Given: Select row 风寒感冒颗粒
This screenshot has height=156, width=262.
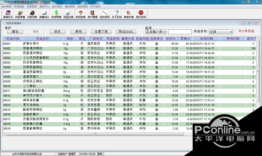Looking at the screenshot, I should [x=129, y=67].
